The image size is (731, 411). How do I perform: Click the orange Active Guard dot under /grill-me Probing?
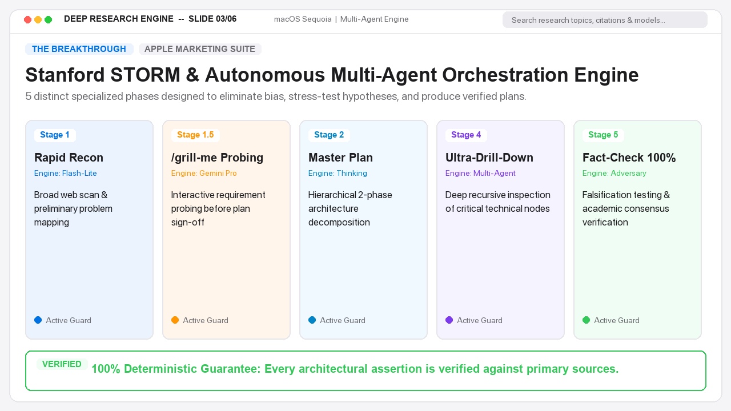(175, 320)
